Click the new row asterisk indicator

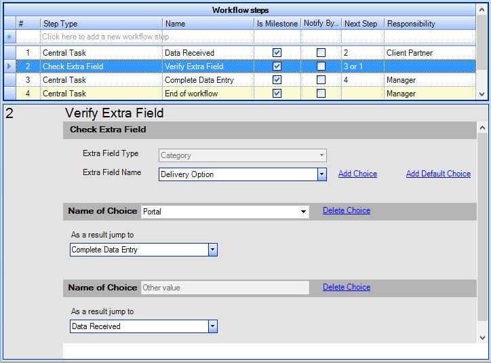click(x=9, y=37)
